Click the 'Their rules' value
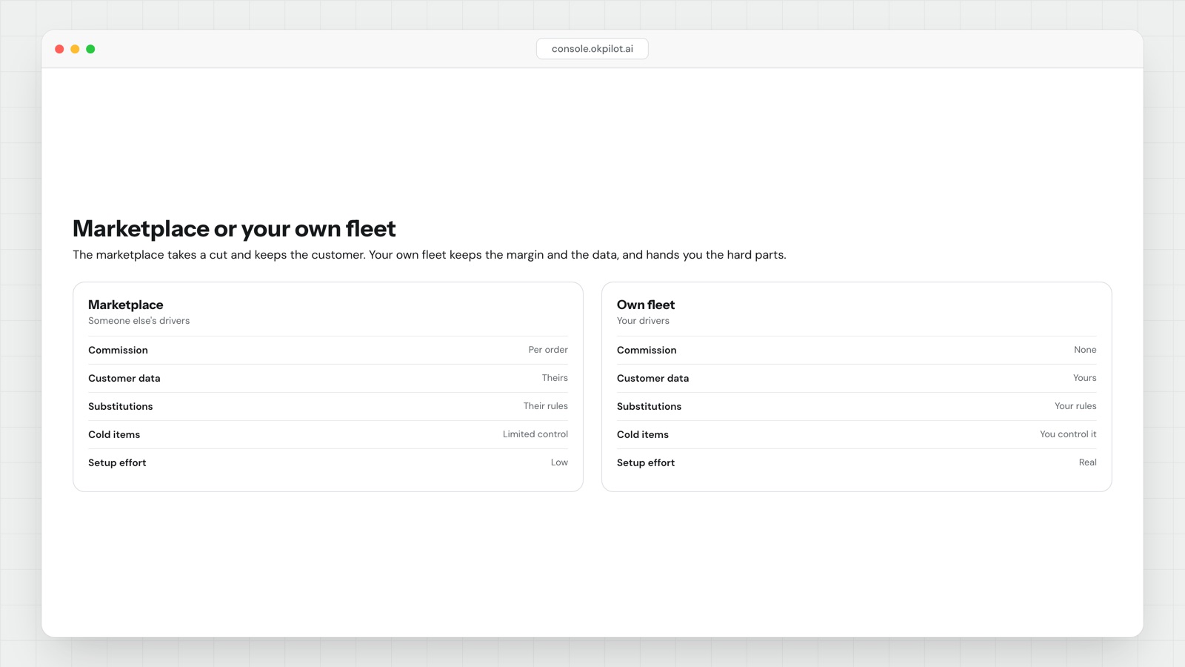 click(x=546, y=406)
